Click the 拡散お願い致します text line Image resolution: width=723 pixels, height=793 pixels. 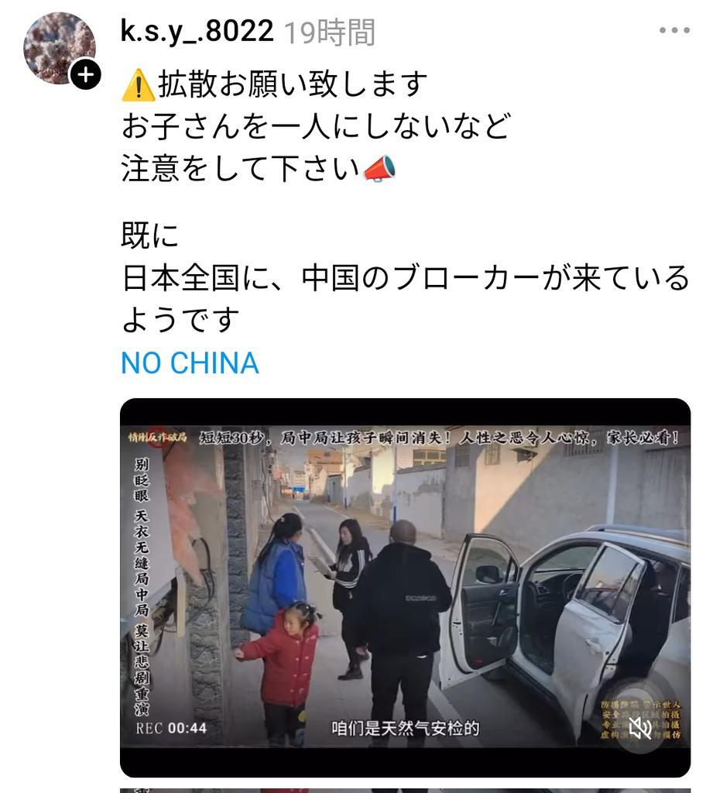[293, 84]
